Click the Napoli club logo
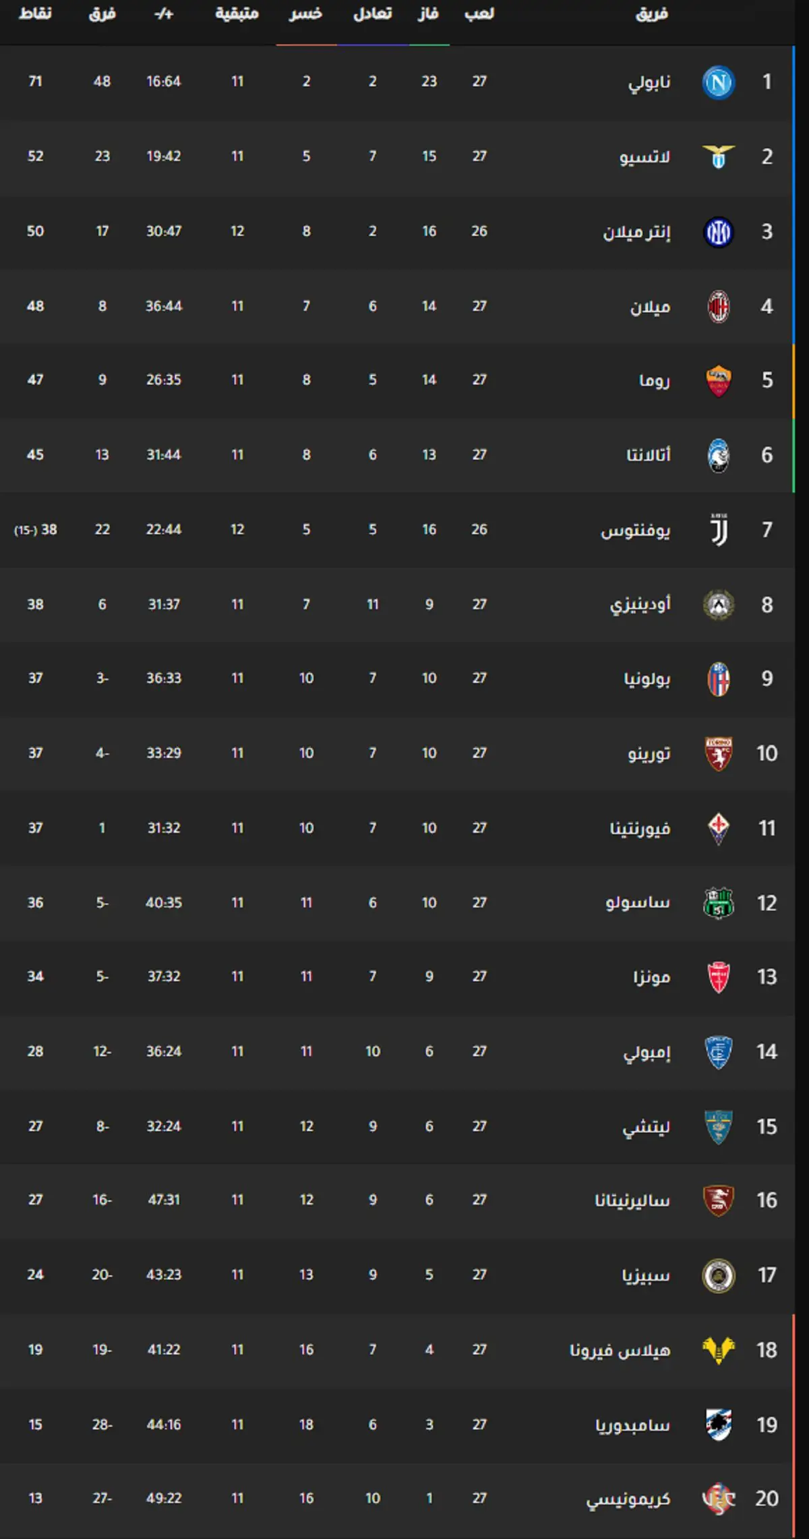Screen dimensions: 809x1539 click(x=718, y=82)
